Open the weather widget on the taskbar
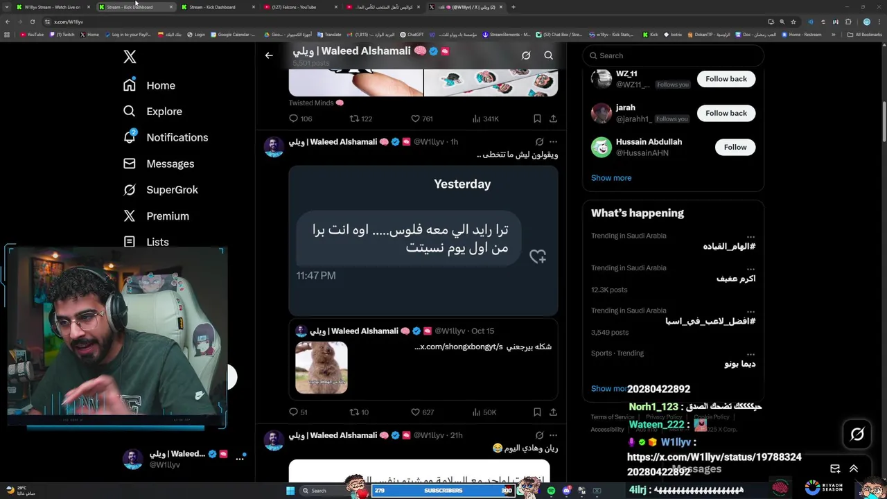887x499 pixels. [21, 491]
